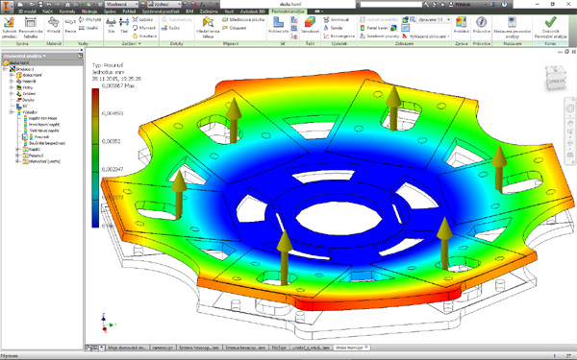577x360 pixels.
Task: Open the Upraveno 1:1 dropdown
Action: click(435, 19)
